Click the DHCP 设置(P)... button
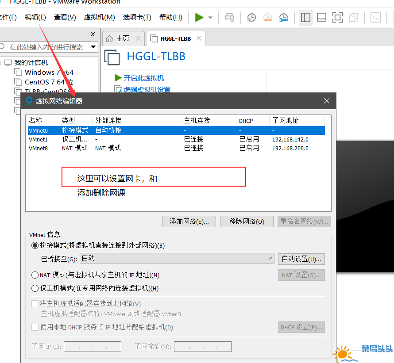Screen dimensions: 394x363 (301, 327)
